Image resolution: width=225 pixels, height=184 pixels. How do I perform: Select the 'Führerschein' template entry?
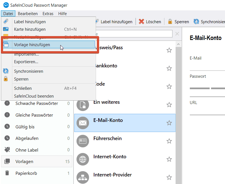(125, 141)
